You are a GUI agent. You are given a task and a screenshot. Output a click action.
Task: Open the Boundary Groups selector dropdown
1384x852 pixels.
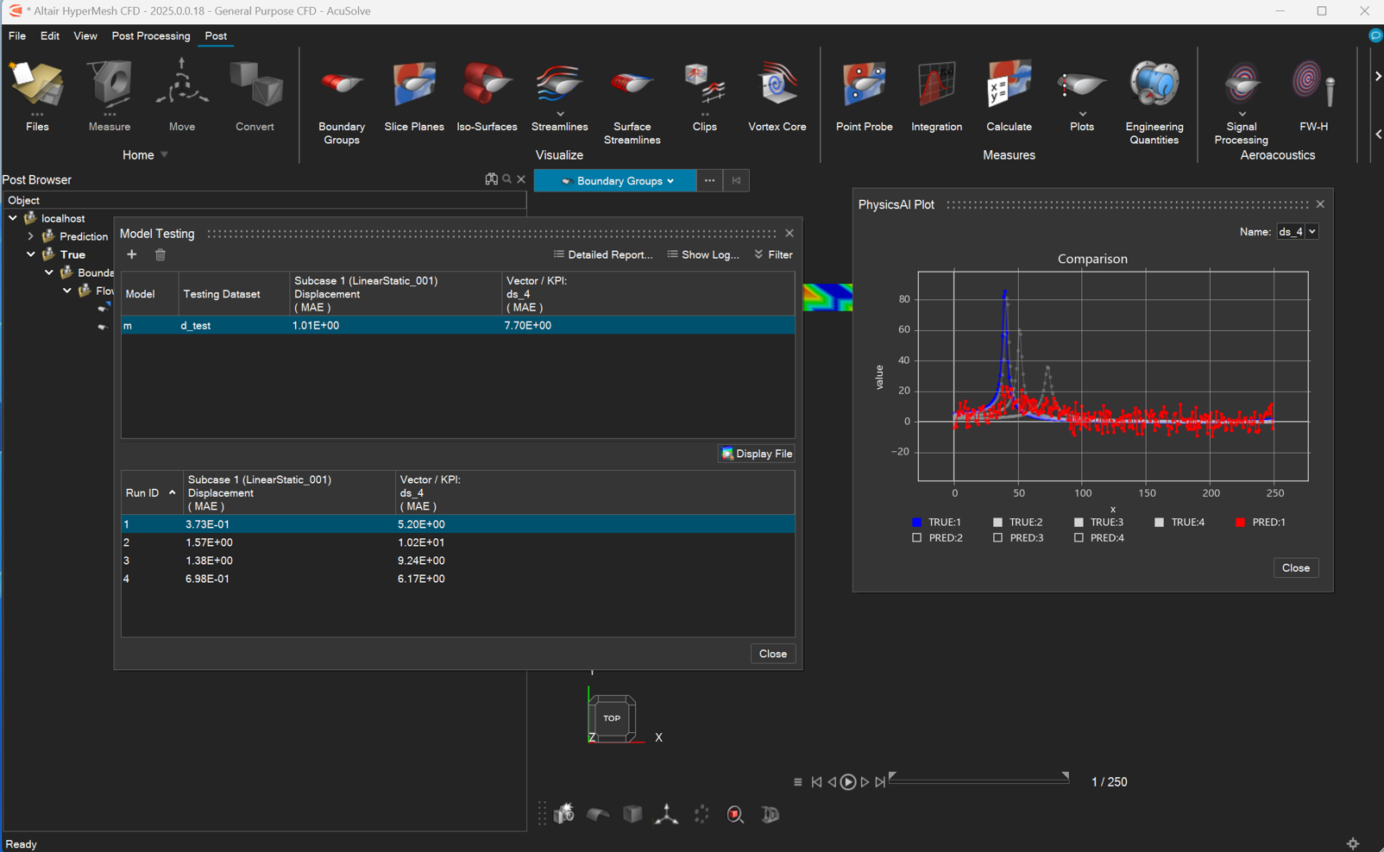pos(615,181)
